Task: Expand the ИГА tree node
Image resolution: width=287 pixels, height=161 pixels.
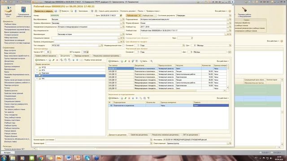Action: (37, 70)
